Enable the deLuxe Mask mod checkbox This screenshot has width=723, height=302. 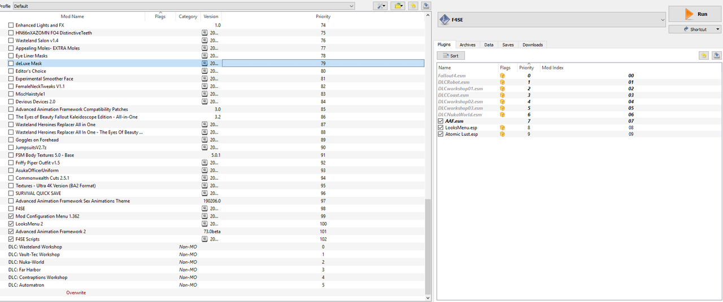(11, 64)
